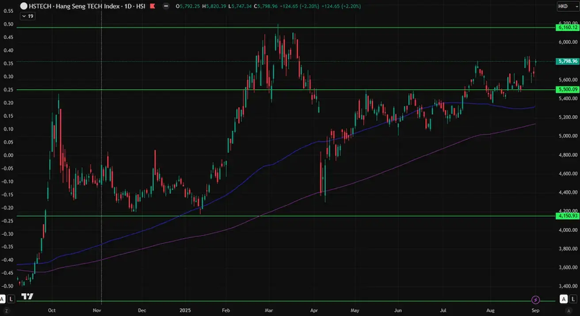Click the 6,160.12 price line label

pyautogui.click(x=568, y=27)
